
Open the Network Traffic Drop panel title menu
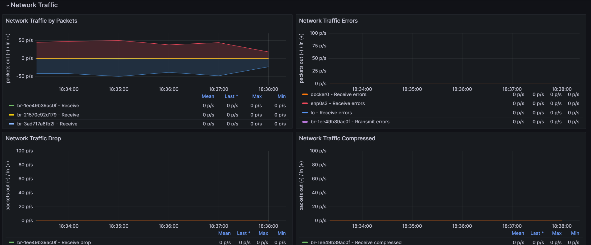coord(33,138)
